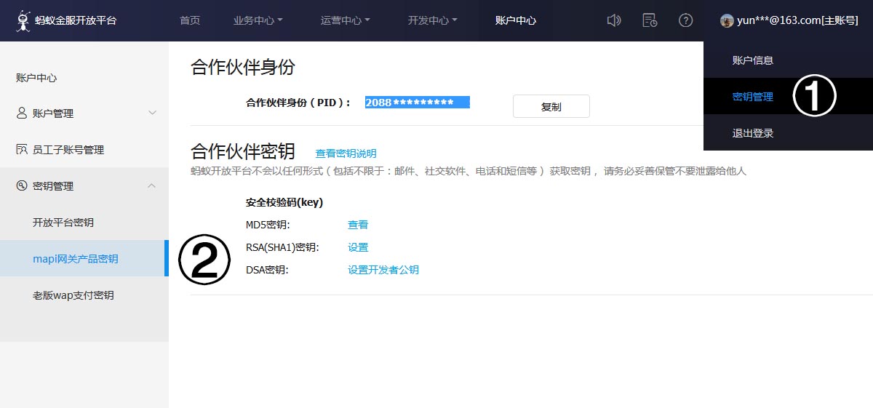The height and width of the screenshot is (408, 873).
Task: Click the 复制 button next to PID
Action: point(551,106)
